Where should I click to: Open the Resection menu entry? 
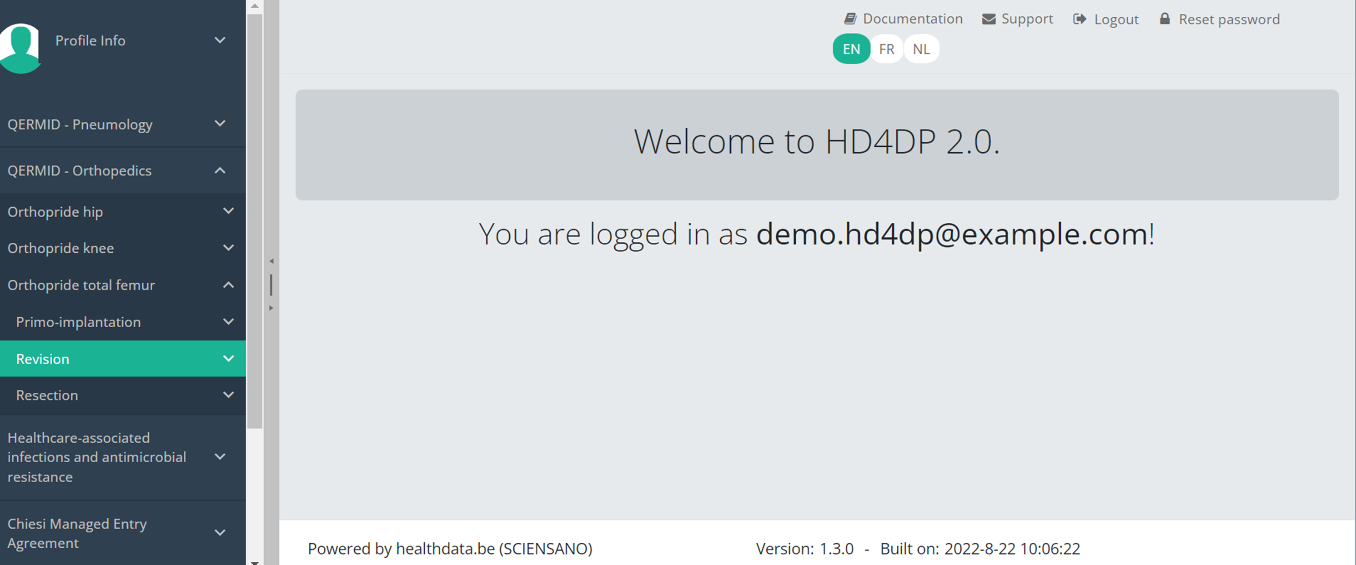click(x=47, y=395)
